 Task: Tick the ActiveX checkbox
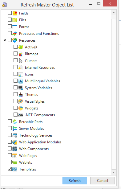point(15,47)
